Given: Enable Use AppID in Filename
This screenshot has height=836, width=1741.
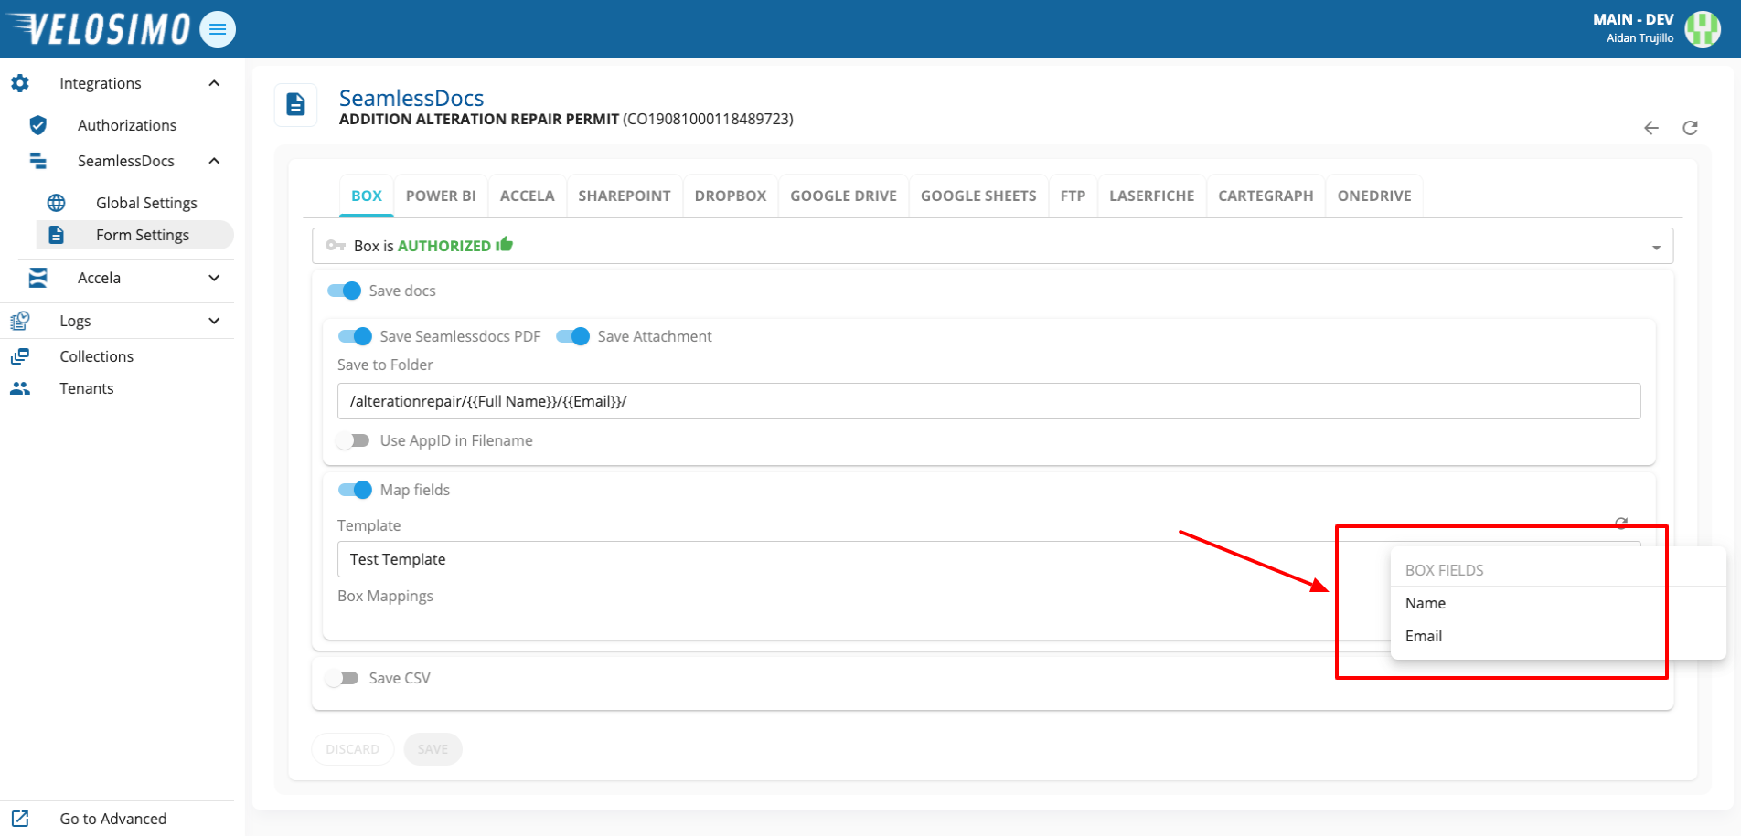Looking at the screenshot, I should 353,440.
